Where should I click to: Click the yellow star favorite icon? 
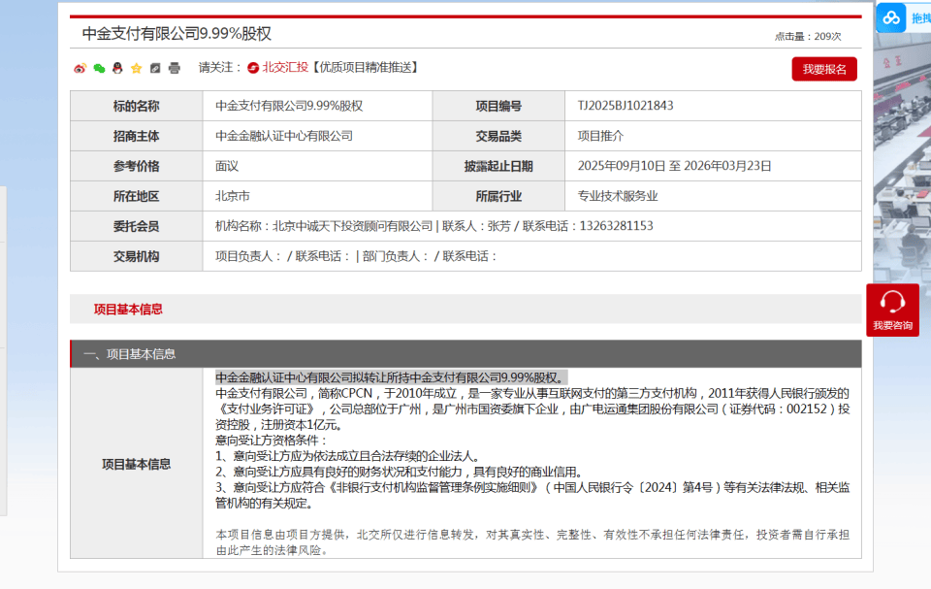point(136,68)
